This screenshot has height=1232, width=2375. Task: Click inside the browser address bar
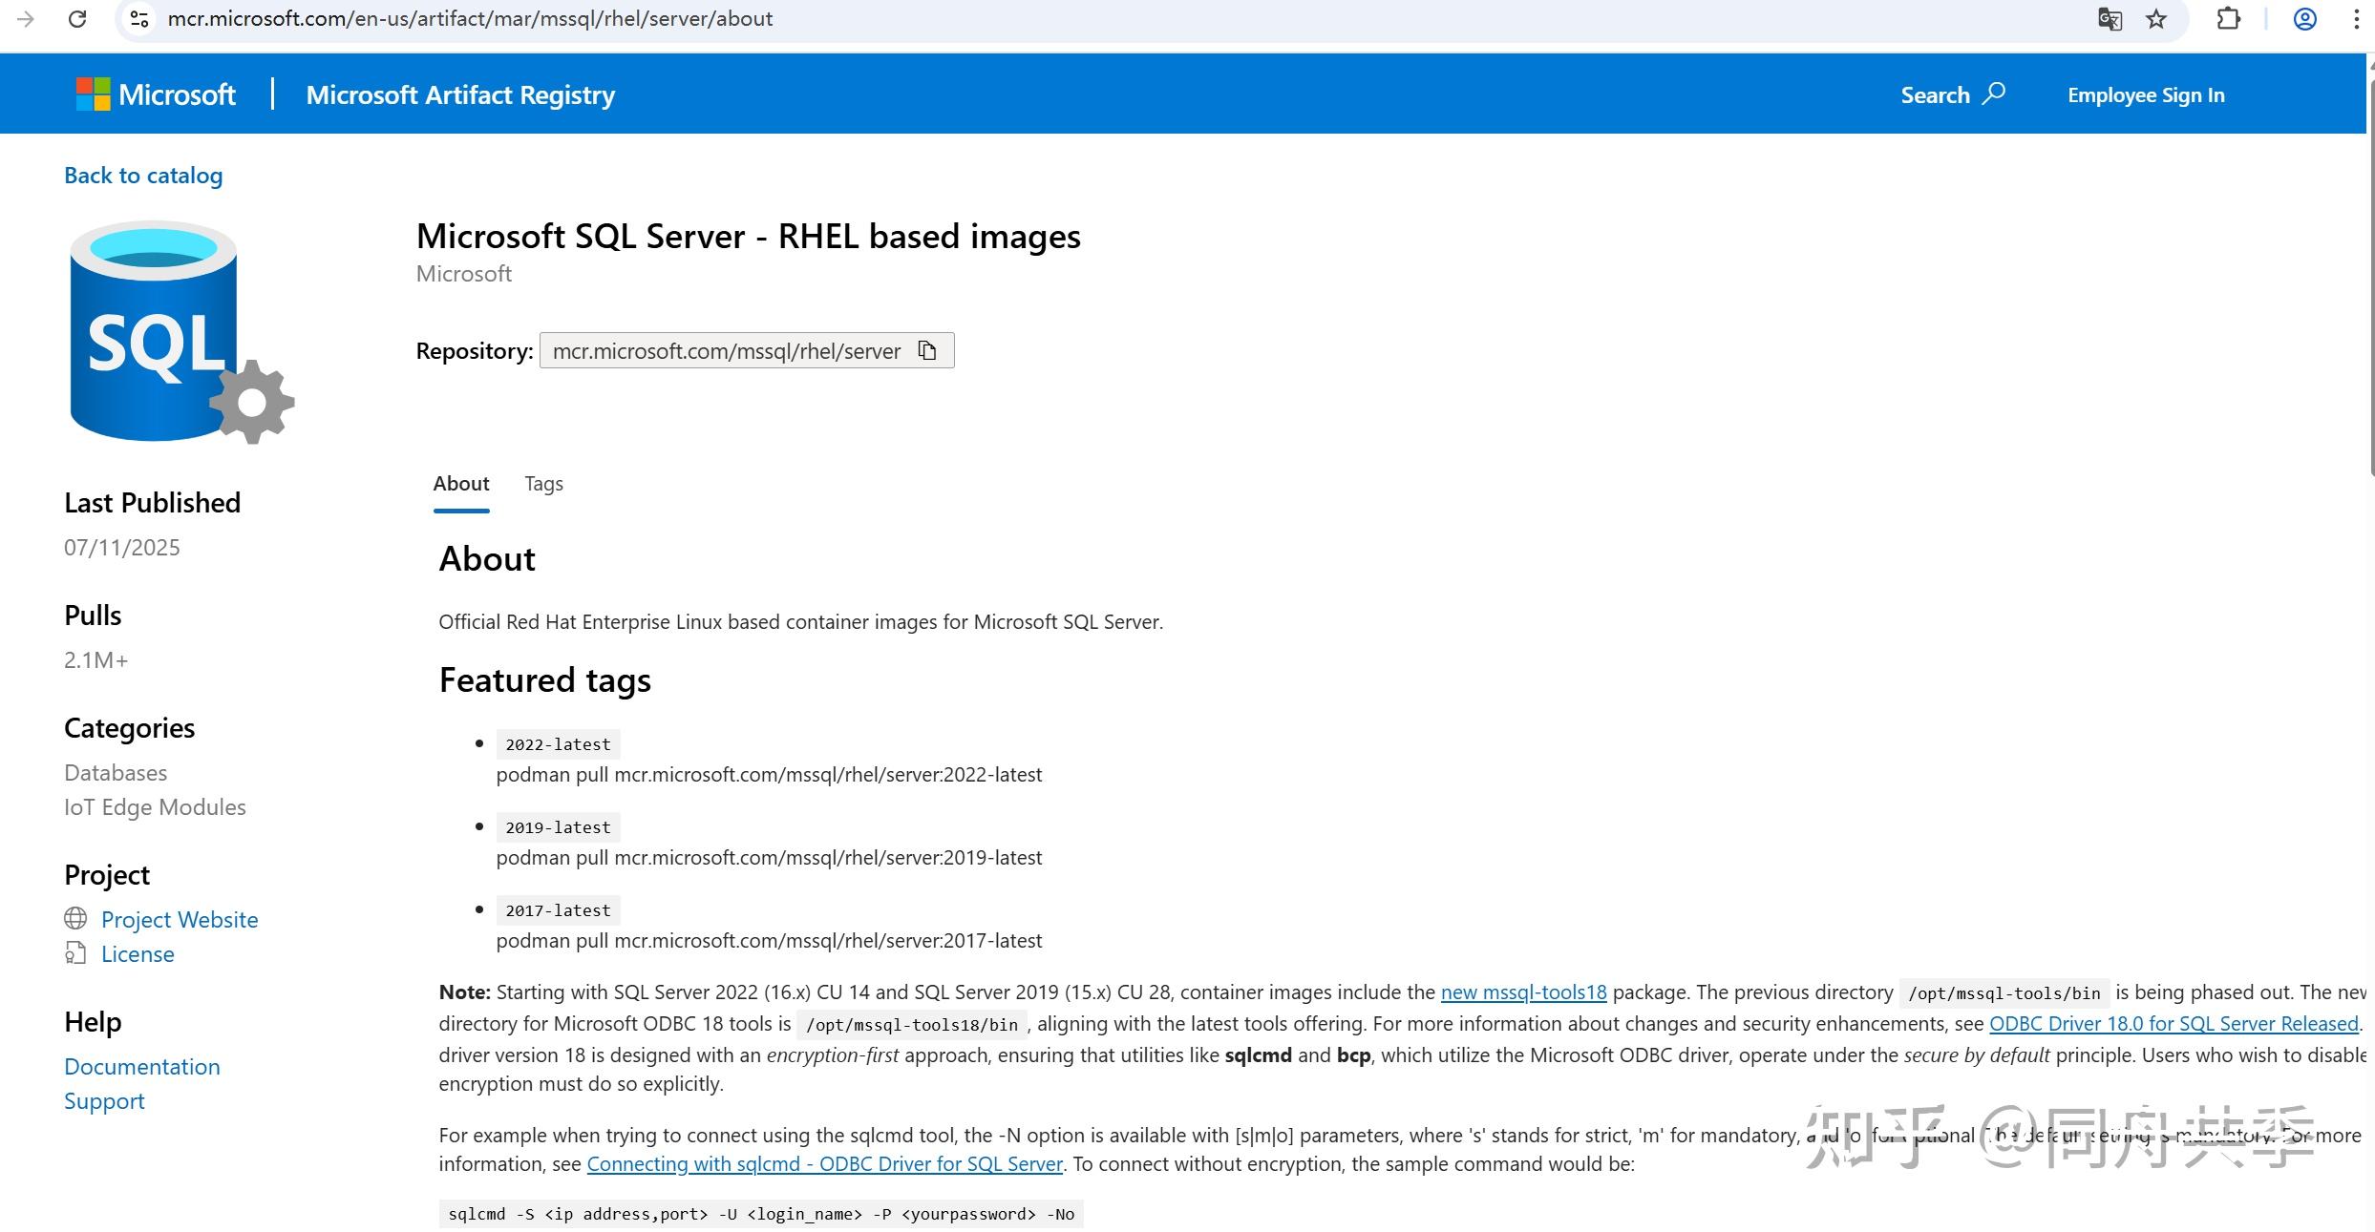pyautogui.click(x=668, y=18)
